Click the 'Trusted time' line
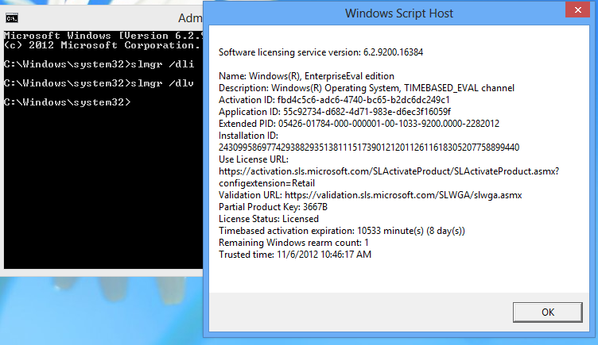This screenshot has width=598, height=345. (295, 255)
